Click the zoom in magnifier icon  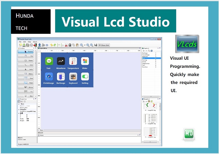coord(82,45)
